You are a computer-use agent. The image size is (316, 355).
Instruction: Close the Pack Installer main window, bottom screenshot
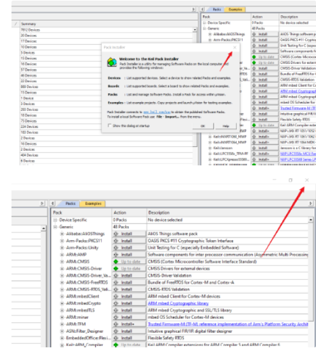(307, 180)
